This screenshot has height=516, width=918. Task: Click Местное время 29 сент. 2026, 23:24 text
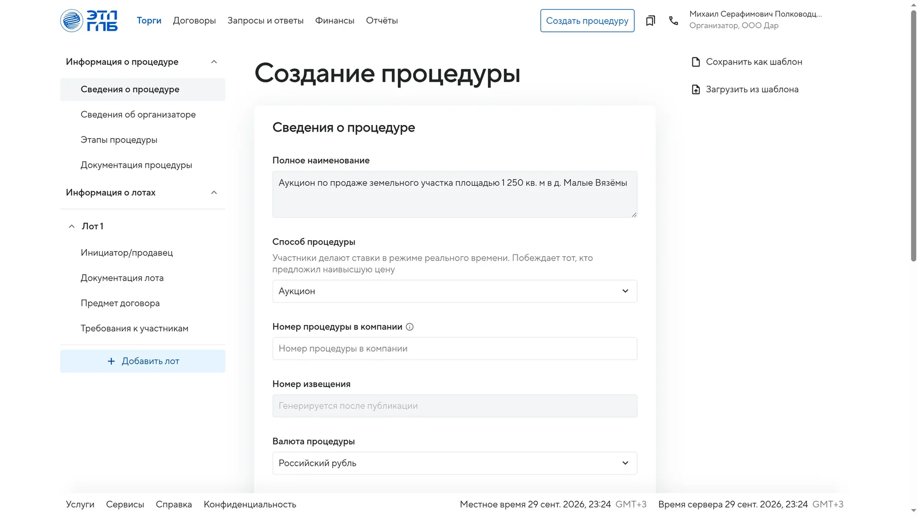click(535, 505)
